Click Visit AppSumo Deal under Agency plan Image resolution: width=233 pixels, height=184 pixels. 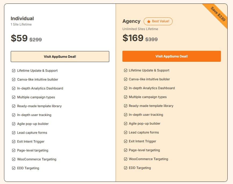click(x=172, y=56)
